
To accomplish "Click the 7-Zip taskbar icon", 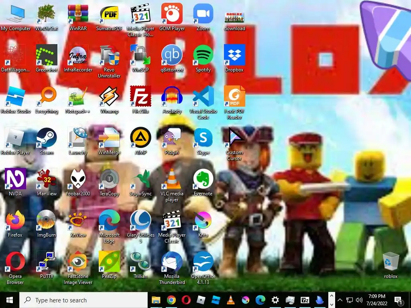I will 305,300.
